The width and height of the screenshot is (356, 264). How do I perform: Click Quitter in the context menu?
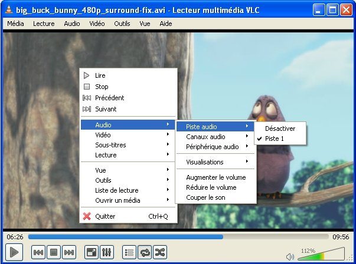pyautogui.click(x=128, y=216)
